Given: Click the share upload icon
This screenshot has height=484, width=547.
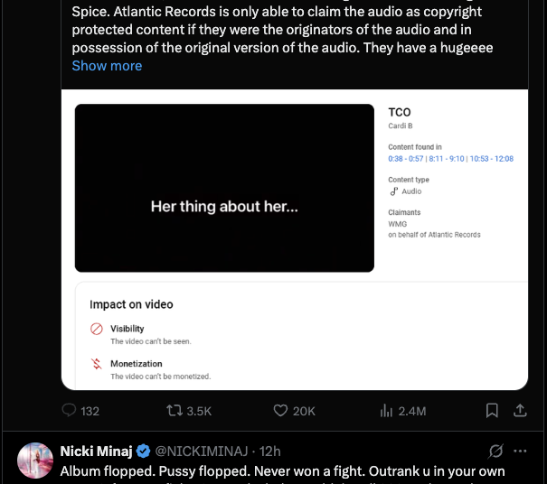Looking at the screenshot, I should point(520,410).
